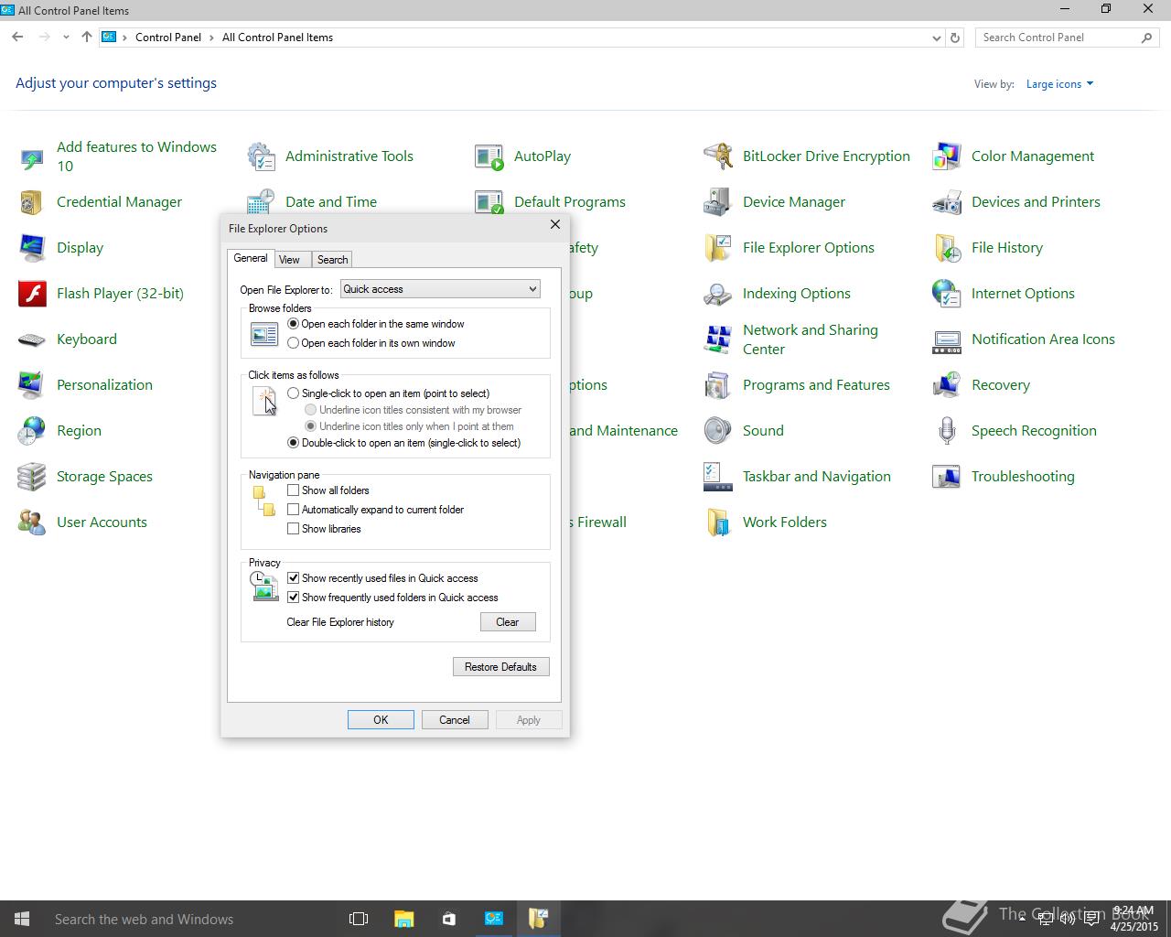1171x937 pixels.
Task: Open the User Accounts icon
Action: click(x=32, y=522)
